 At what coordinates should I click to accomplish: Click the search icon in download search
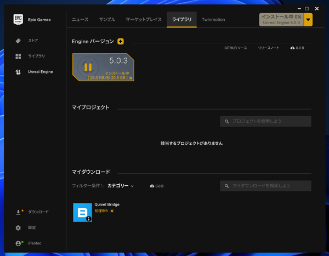click(226, 186)
